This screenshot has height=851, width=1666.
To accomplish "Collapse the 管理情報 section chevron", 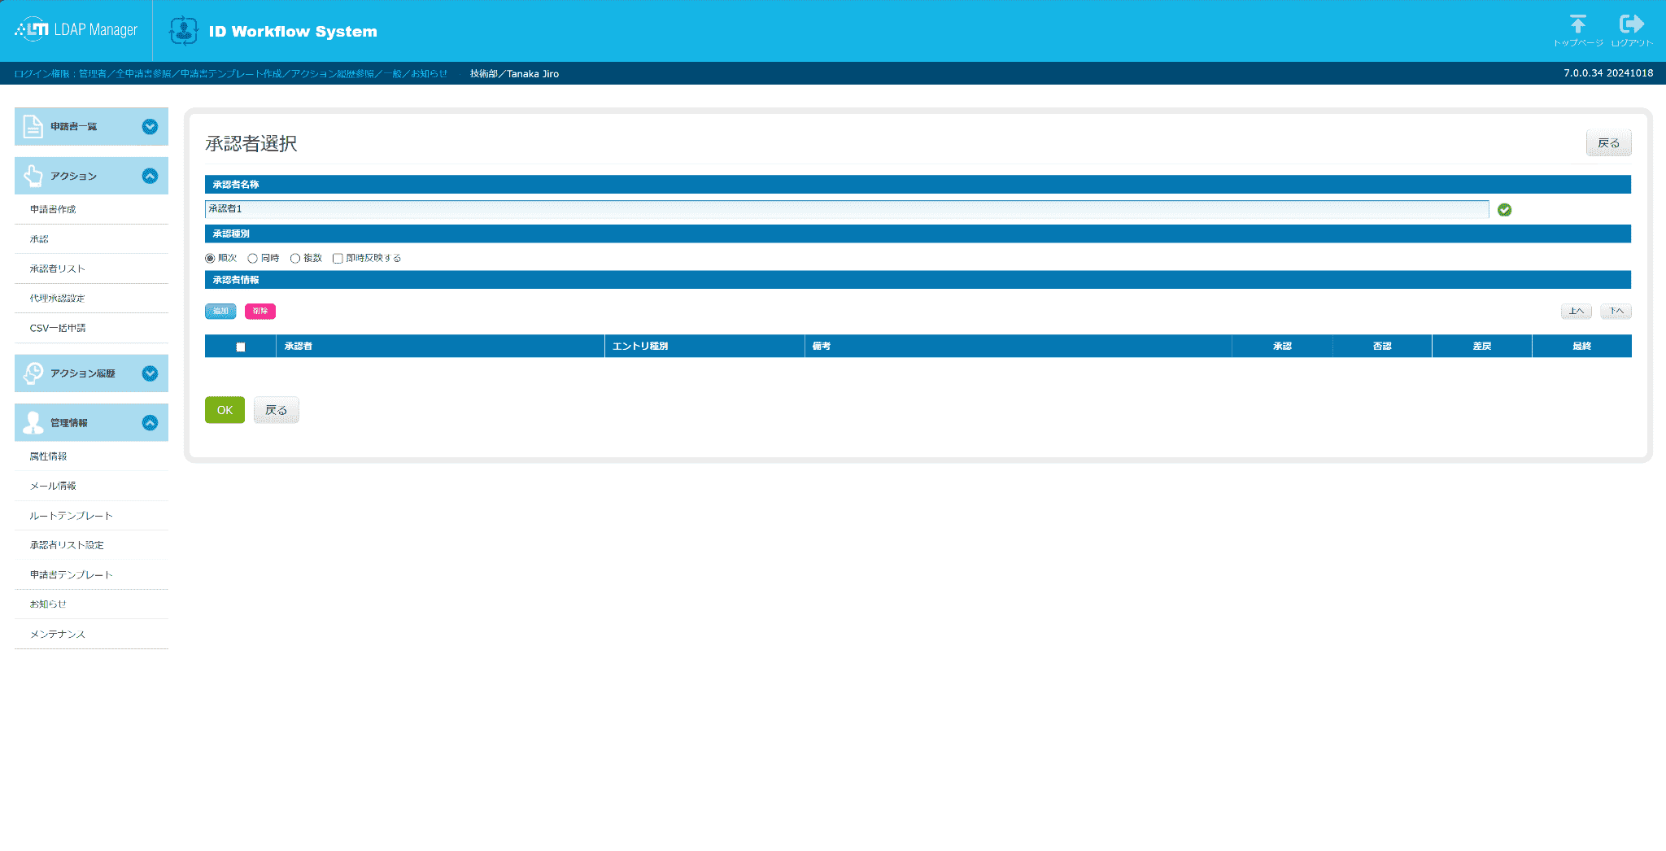I will click(150, 423).
